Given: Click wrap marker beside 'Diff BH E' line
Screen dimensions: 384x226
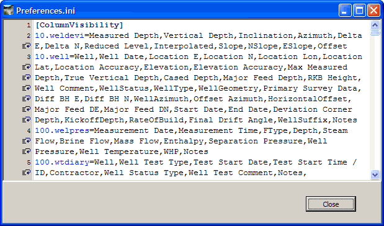Looking at the screenshot, I should click(x=26, y=99).
